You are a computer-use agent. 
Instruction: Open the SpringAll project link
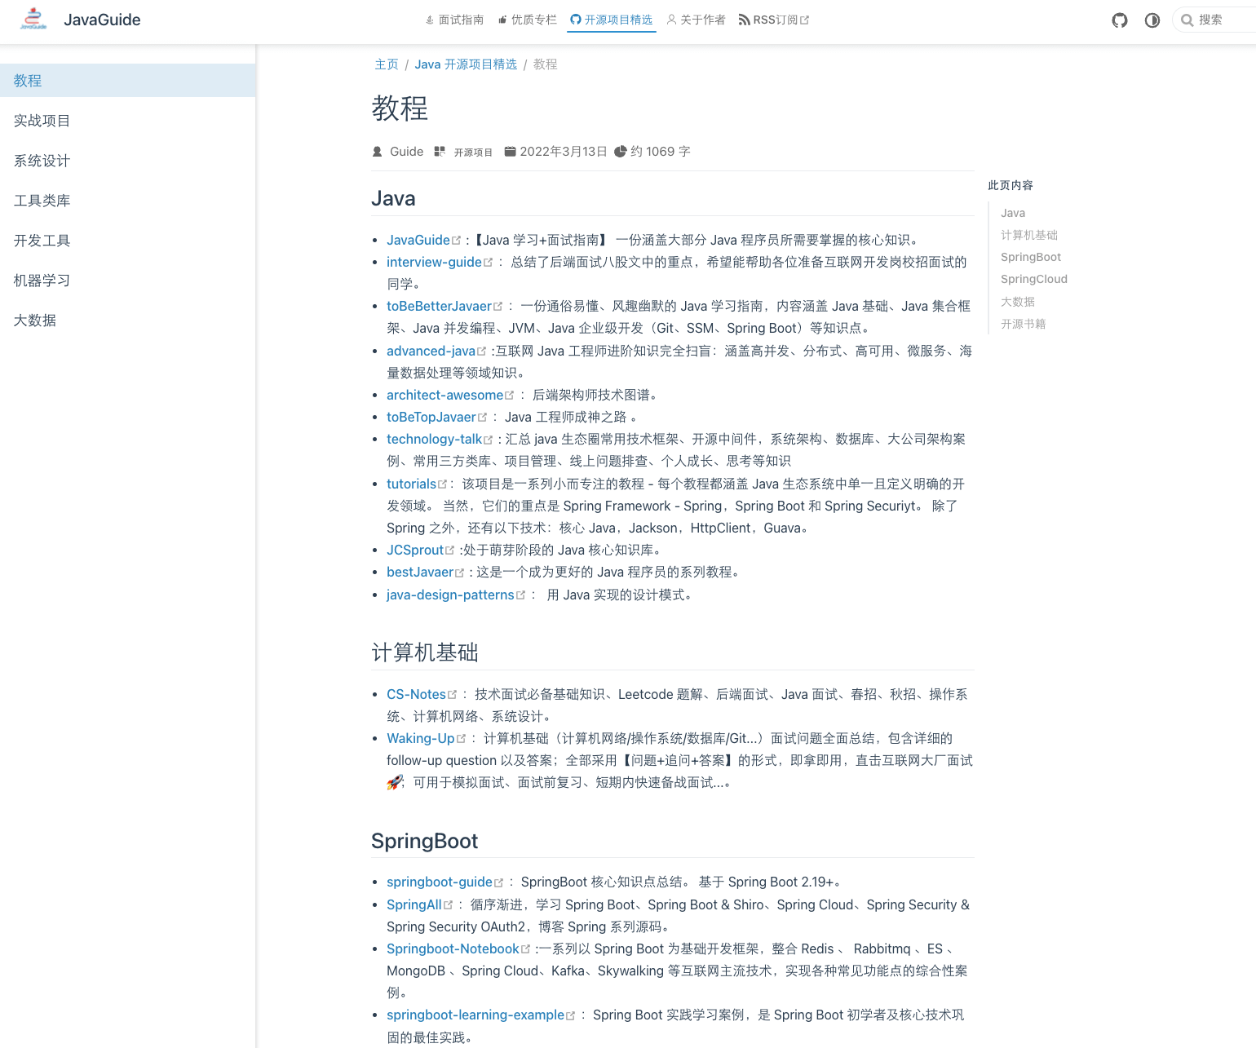click(414, 904)
